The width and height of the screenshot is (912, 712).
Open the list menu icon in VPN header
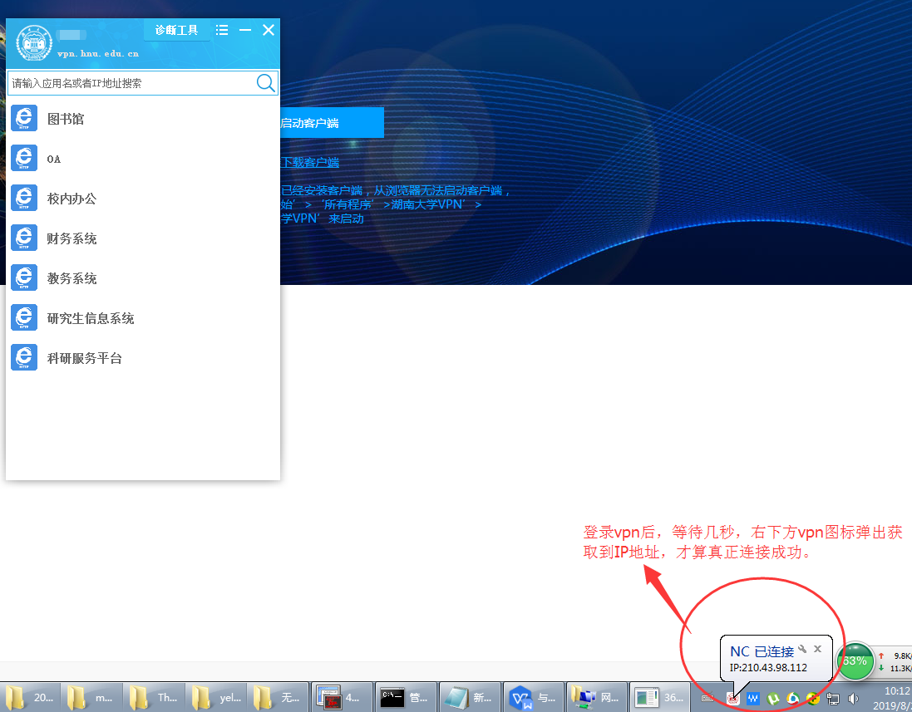tap(222, 30)
